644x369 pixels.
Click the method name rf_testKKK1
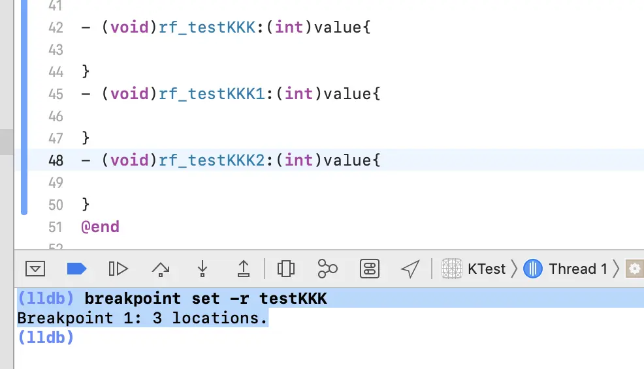pyautogui.click(x=212, y=94)
